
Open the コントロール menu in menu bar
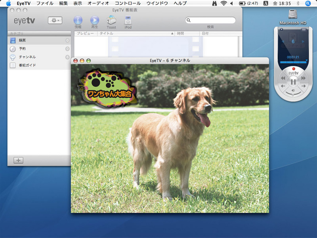[x=128, y=3]
